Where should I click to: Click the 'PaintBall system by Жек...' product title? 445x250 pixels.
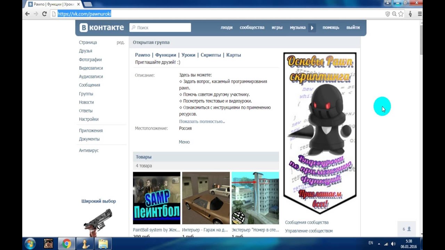coord(157,230)
